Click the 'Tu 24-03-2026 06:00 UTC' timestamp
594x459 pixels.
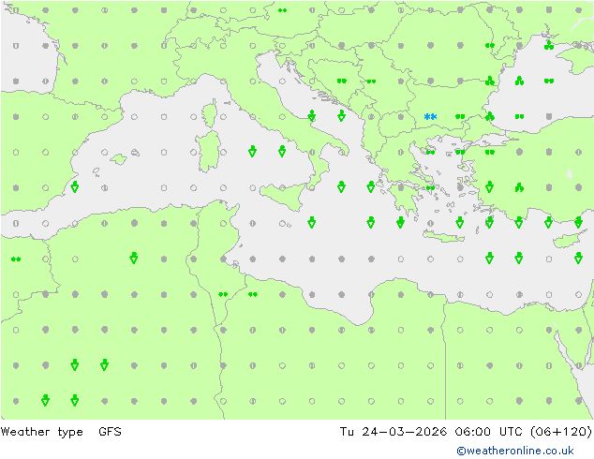[432, 432]
